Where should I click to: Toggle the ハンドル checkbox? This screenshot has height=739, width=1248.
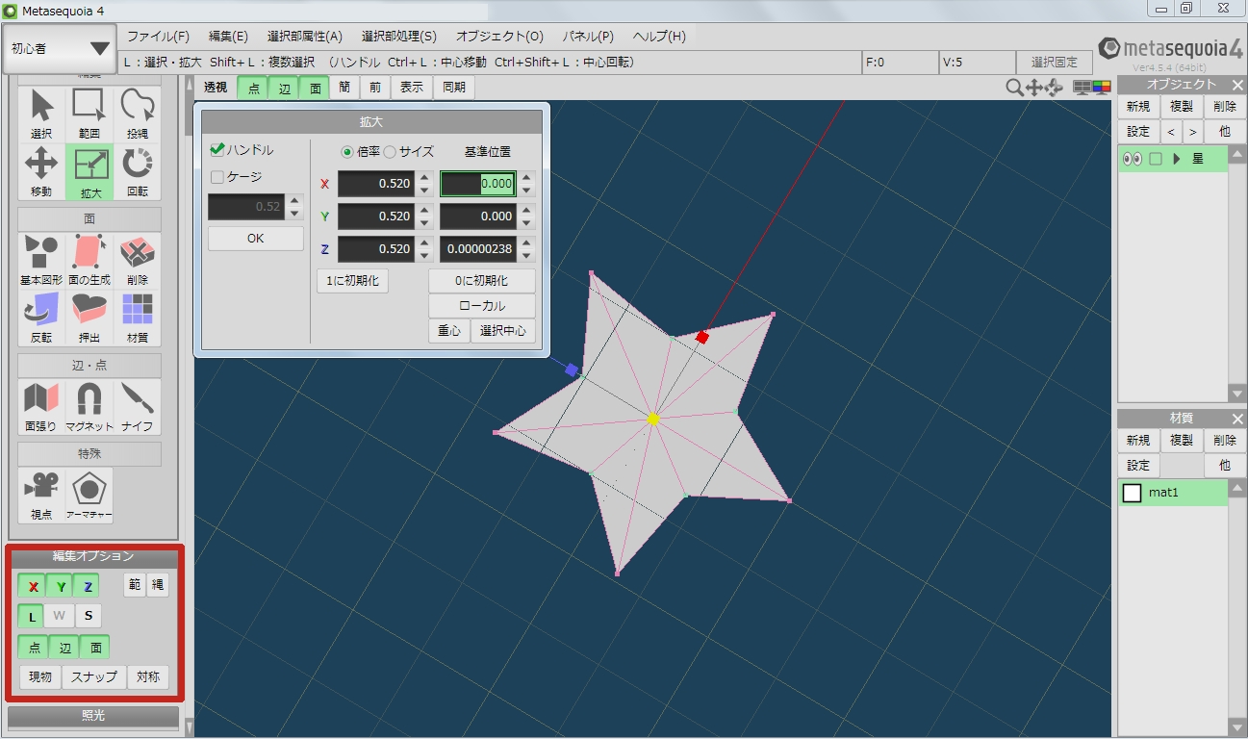click(x=217, y=150)
